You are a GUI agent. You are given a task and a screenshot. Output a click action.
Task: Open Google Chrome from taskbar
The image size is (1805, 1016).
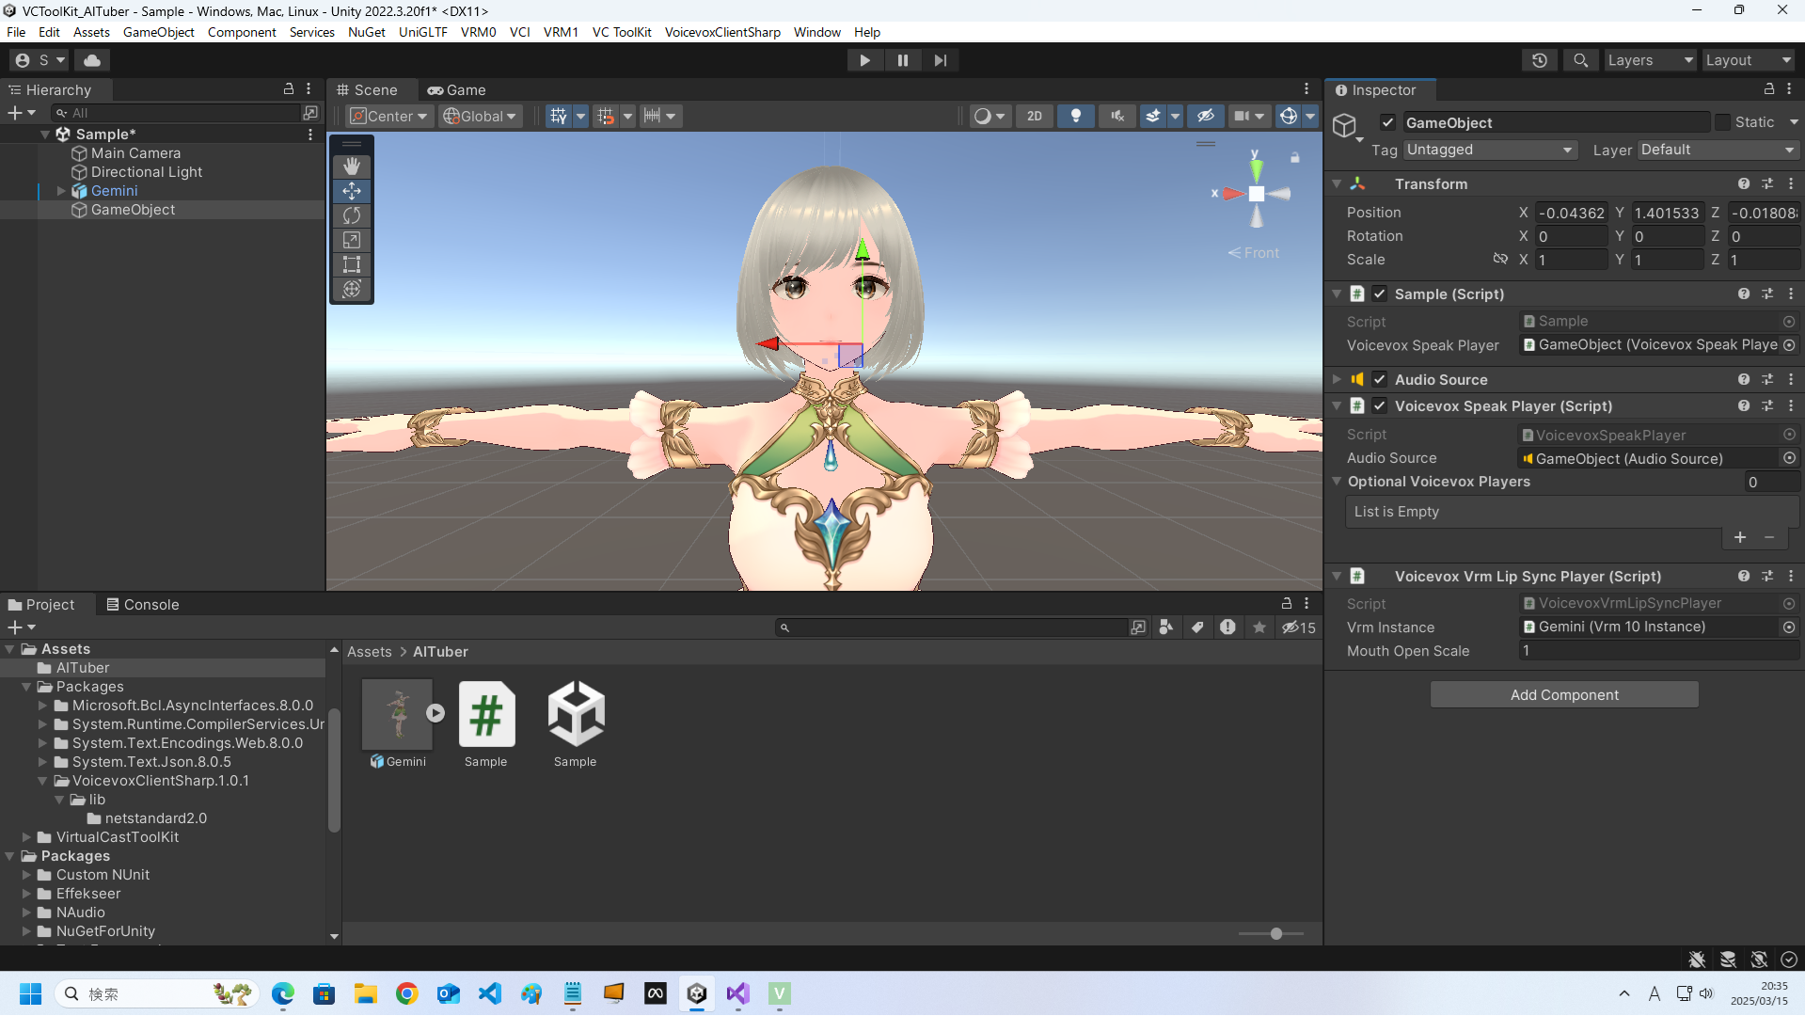[407, 993]
